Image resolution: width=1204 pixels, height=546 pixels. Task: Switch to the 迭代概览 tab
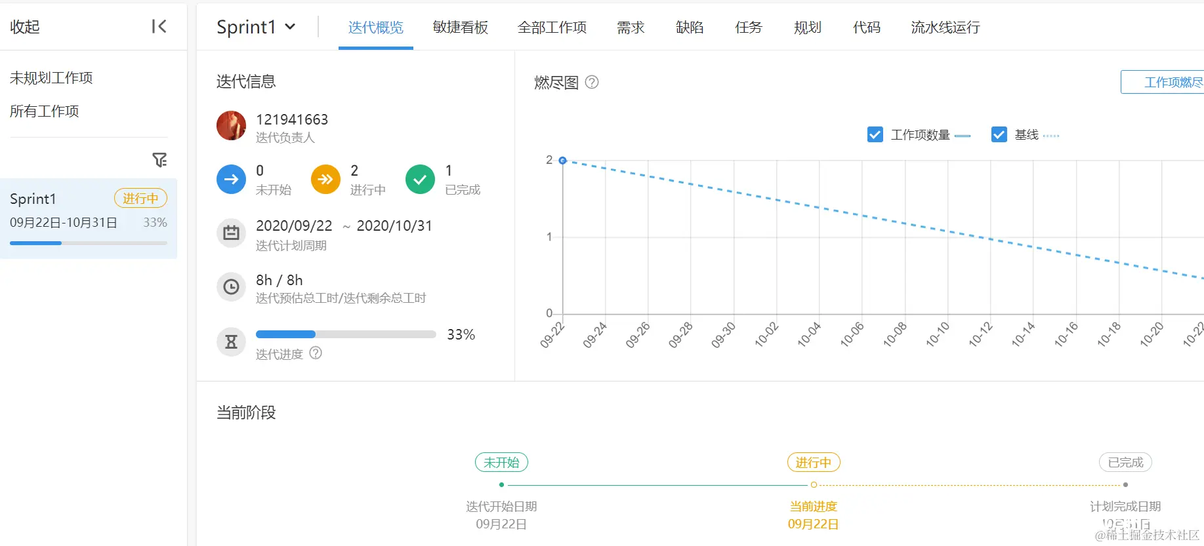pos(376,27)
